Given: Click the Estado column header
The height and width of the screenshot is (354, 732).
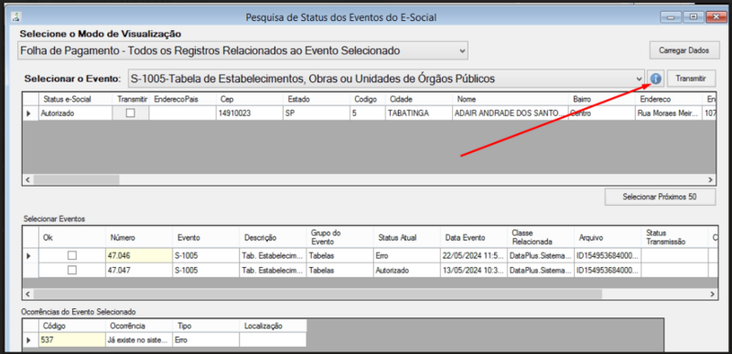Looking at the screenshot, I should tap(317, 100).
